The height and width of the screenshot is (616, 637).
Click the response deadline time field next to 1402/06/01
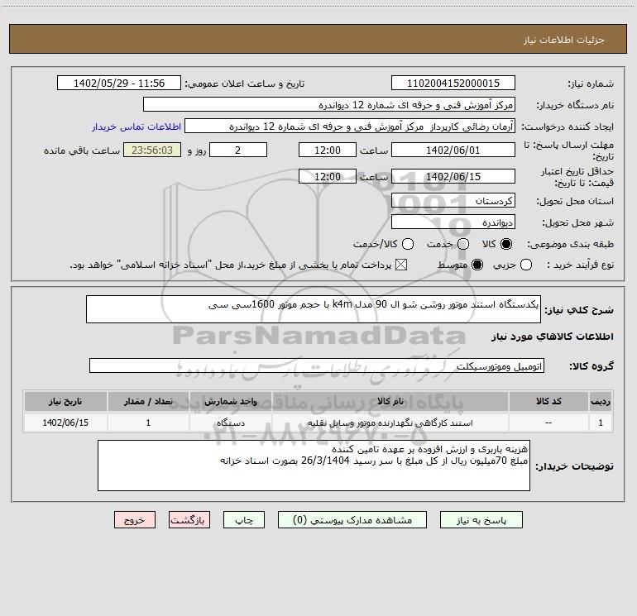coord(328,150)
